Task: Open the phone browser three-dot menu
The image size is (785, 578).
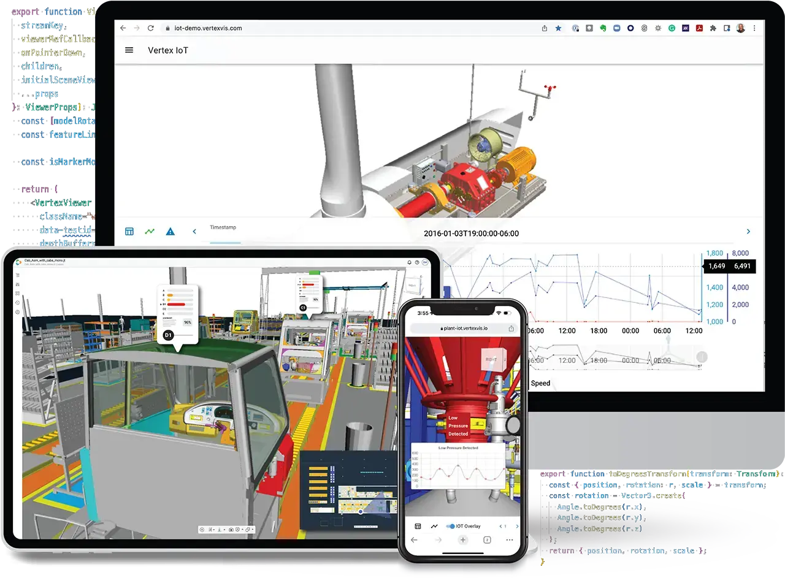Action: point(510,540)
